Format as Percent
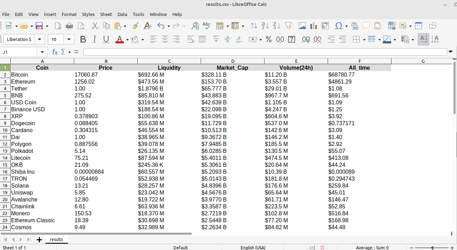The width and height of the screenshot is (457, 250). tap(269, 39)
